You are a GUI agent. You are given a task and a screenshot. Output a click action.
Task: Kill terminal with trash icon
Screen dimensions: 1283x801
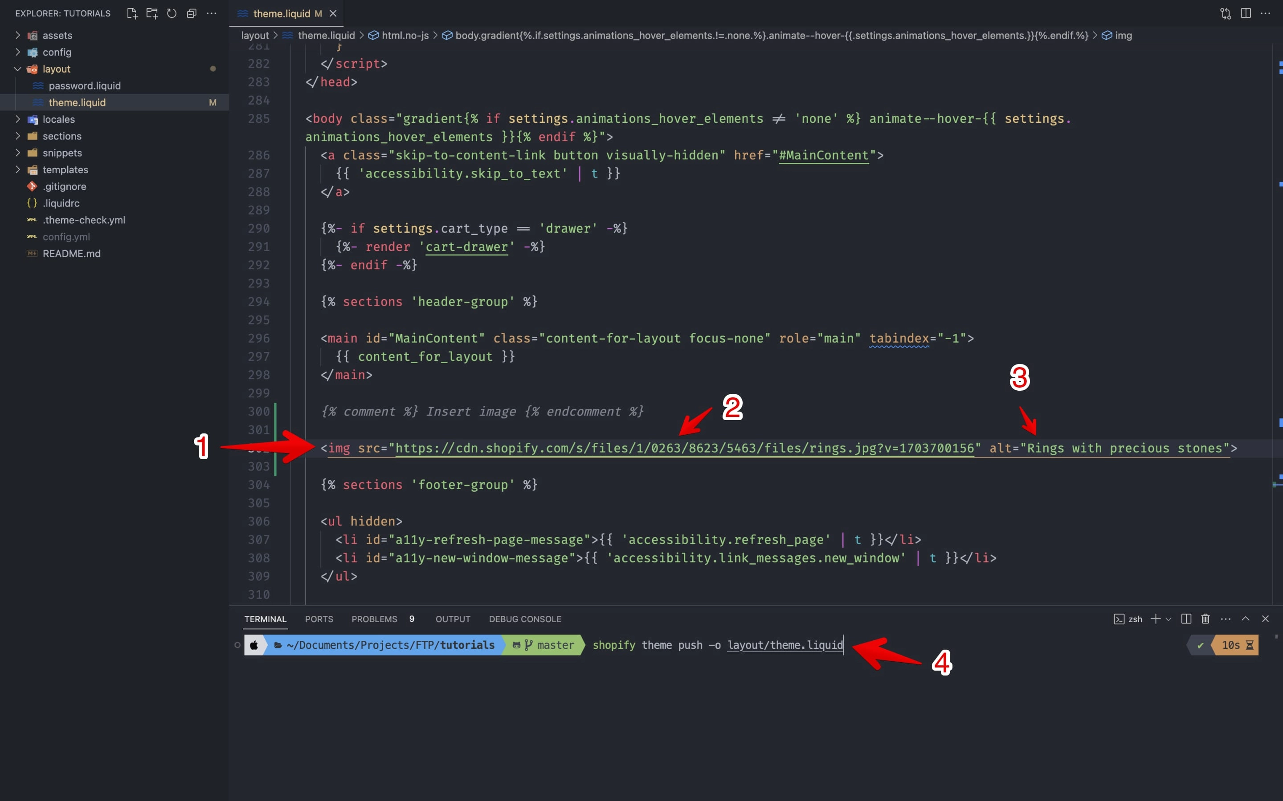tap(1205, 619)
